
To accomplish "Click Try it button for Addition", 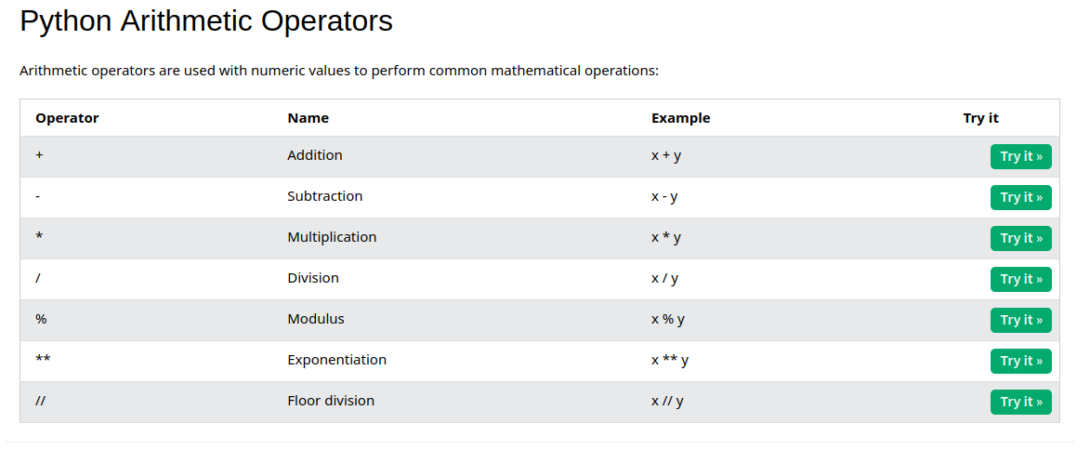I will coord(1020,156).
